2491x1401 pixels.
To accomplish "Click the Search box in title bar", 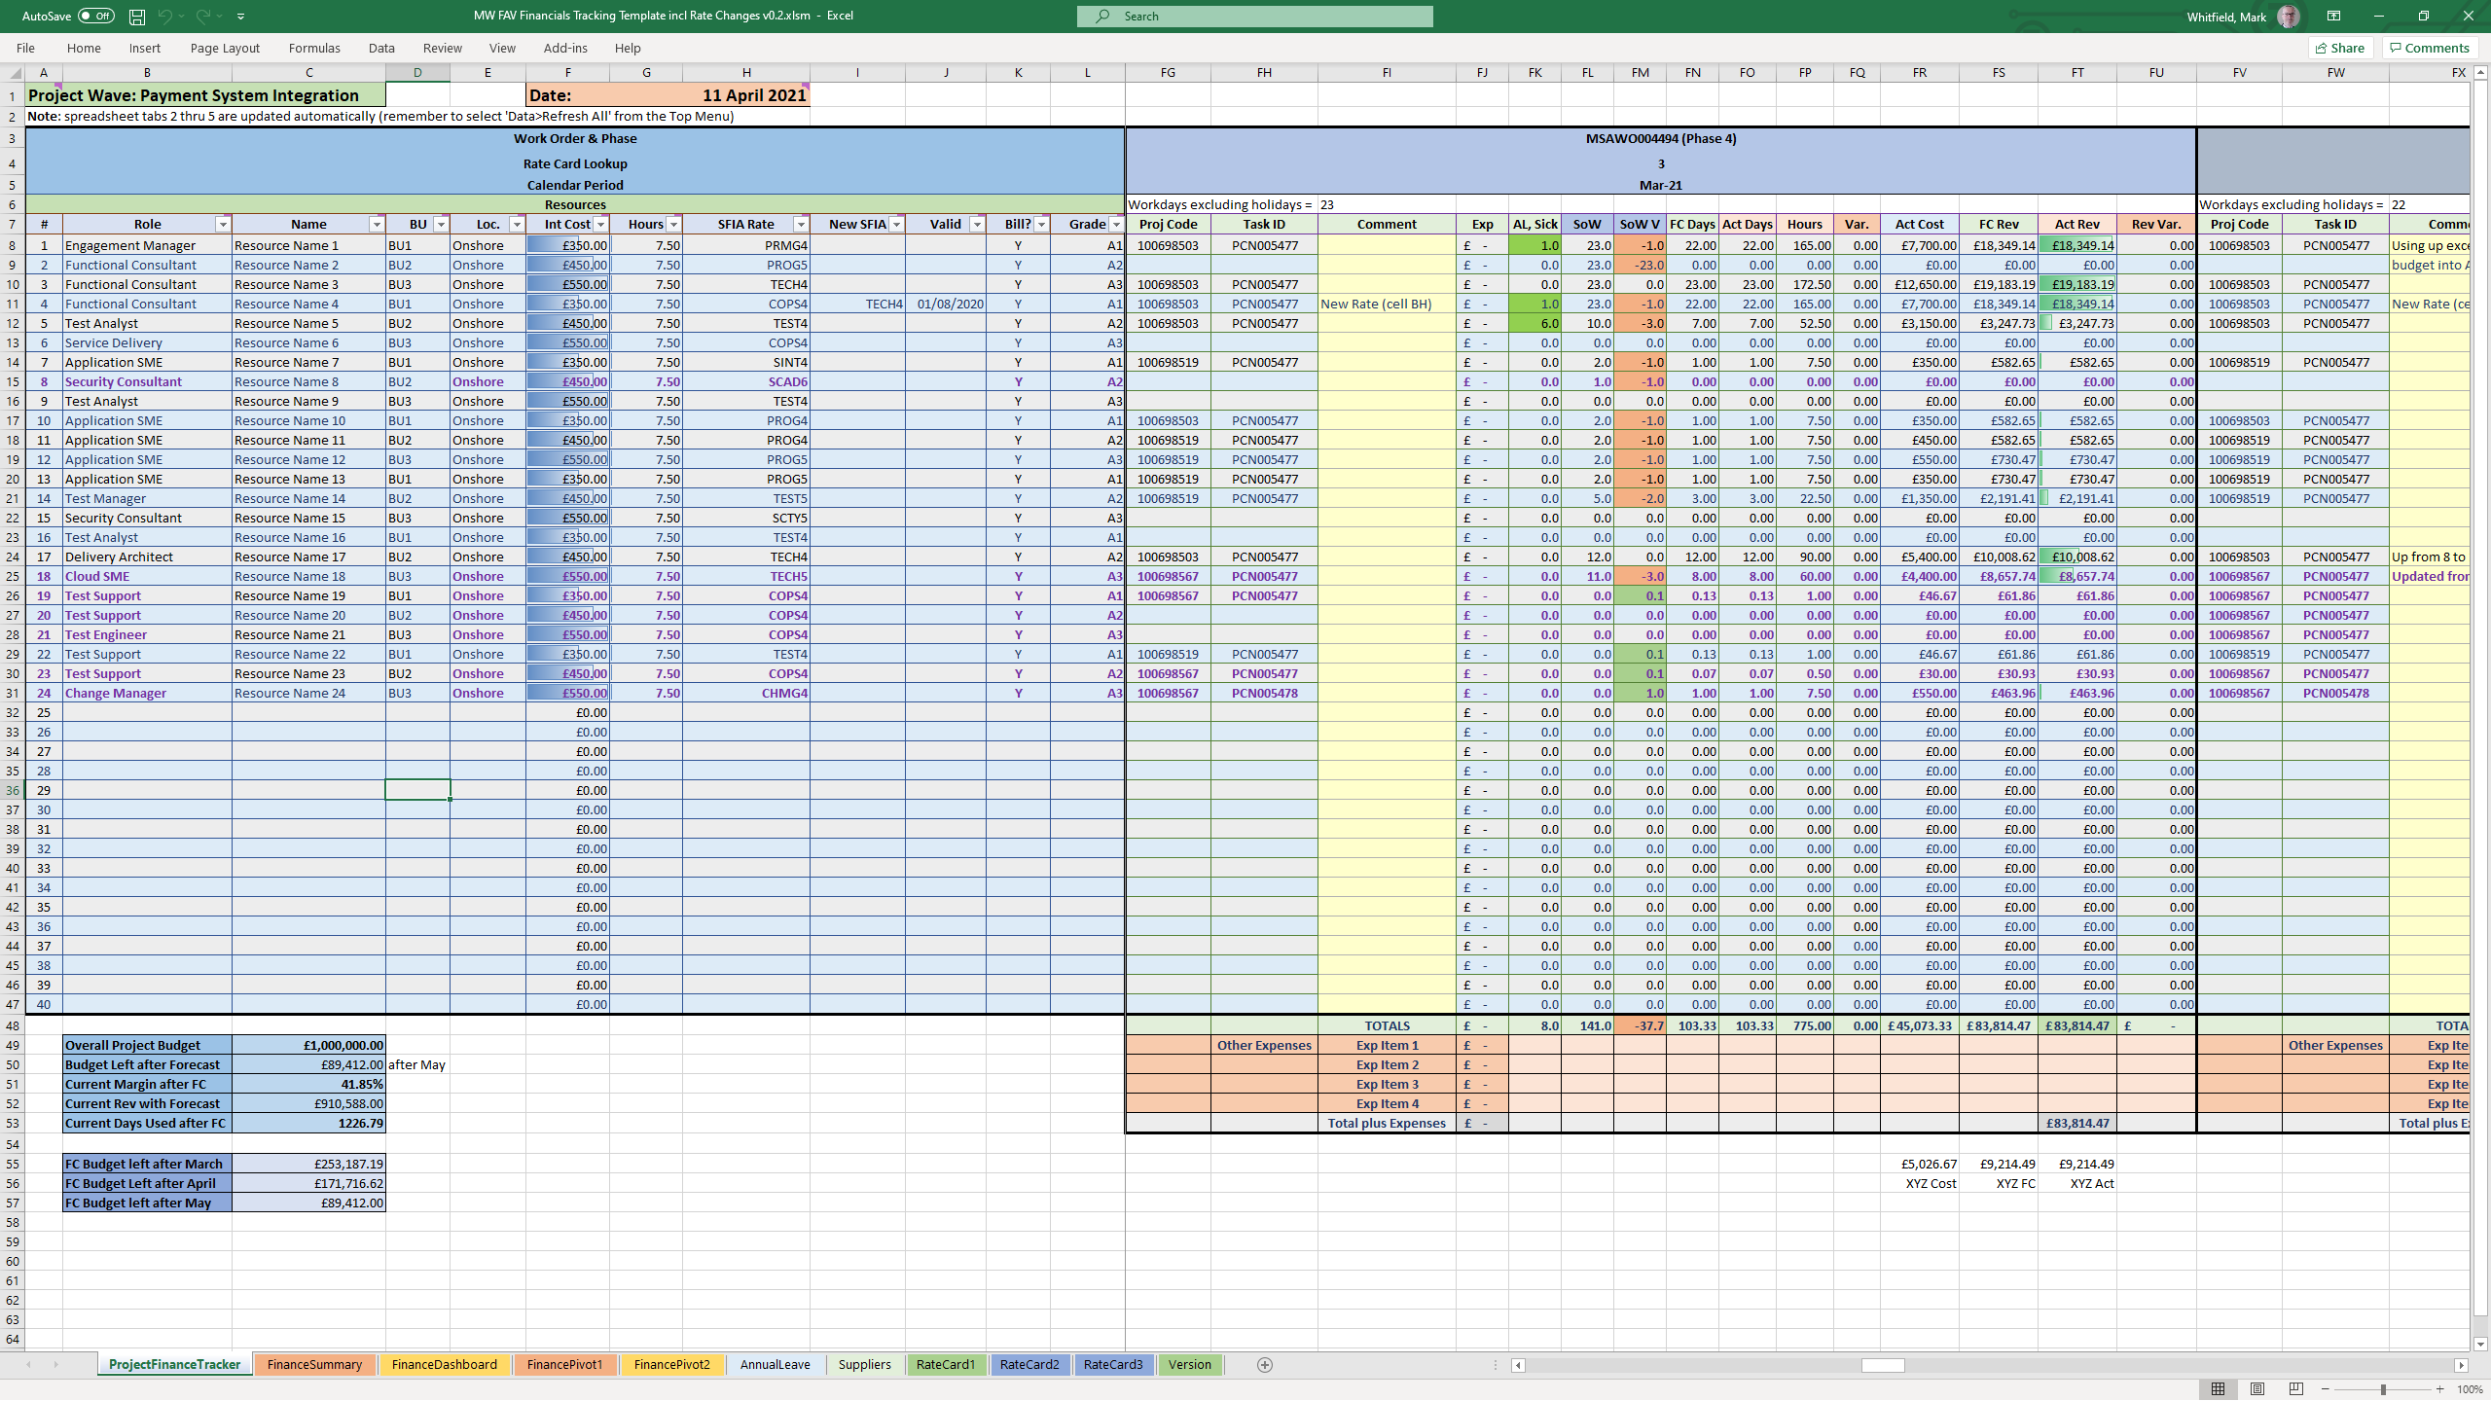I will click(x=1254, y=17).
